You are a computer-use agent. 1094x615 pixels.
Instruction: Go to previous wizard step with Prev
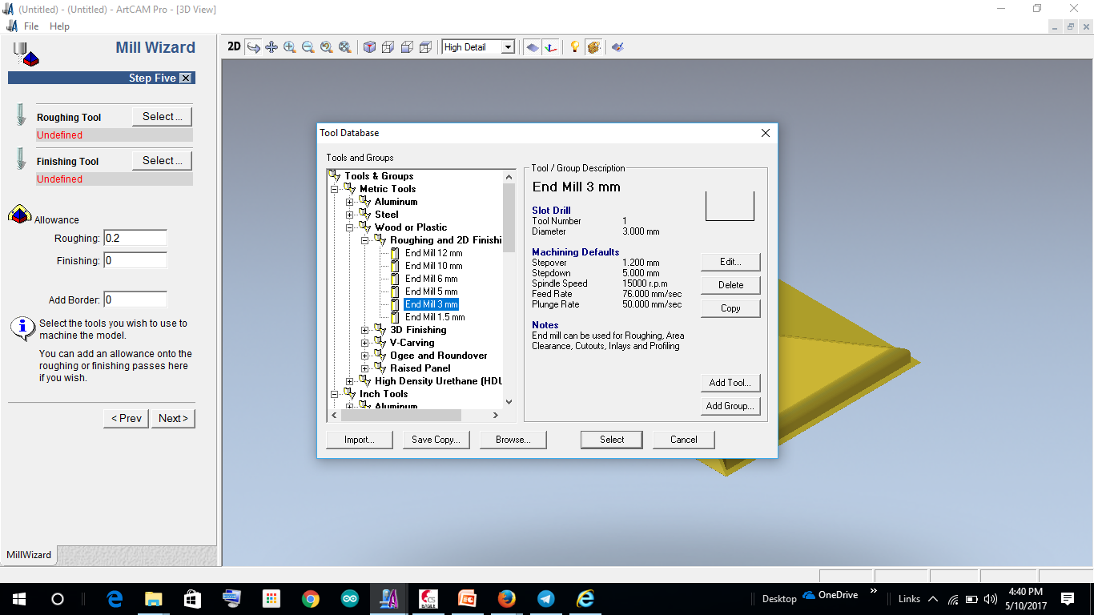point(126,418)
